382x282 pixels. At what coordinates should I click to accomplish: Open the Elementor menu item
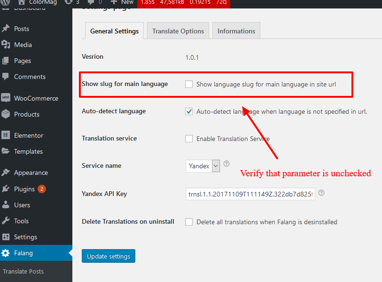pos(36,135)
